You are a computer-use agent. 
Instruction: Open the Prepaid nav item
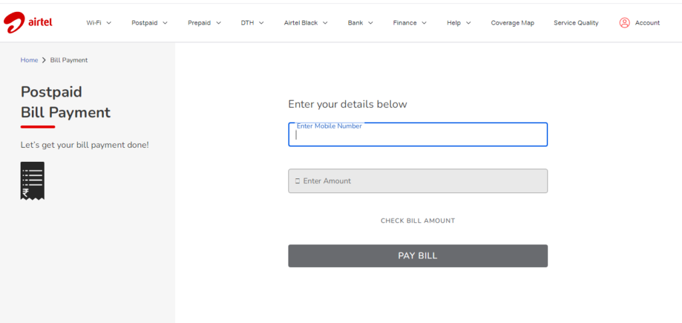click(199, 23)
